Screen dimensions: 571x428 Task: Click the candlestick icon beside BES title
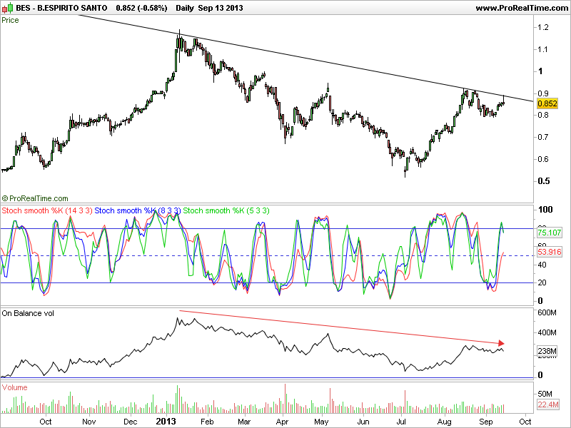(x=7, y=8)
